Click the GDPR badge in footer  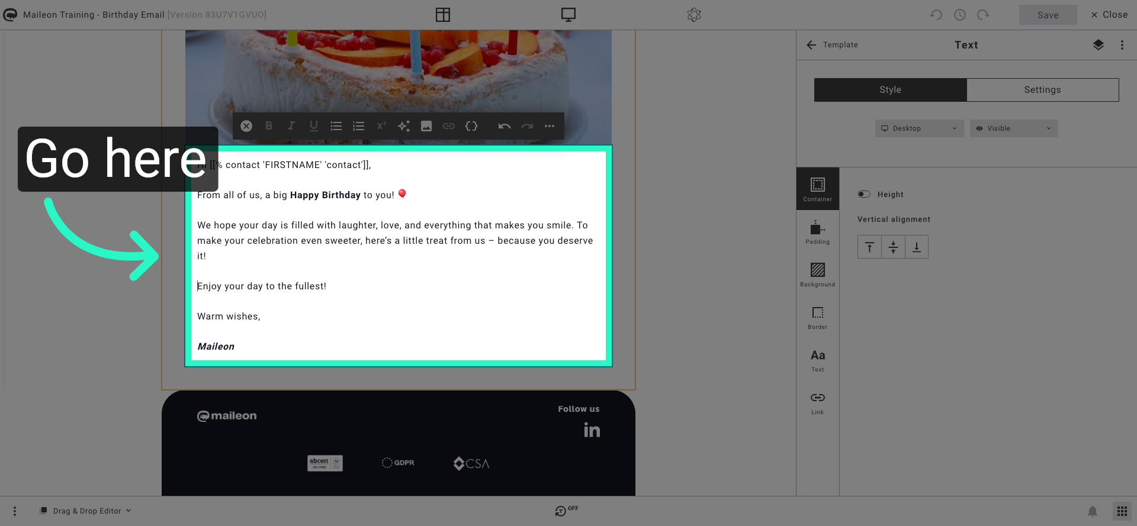[x=398, y=463]
